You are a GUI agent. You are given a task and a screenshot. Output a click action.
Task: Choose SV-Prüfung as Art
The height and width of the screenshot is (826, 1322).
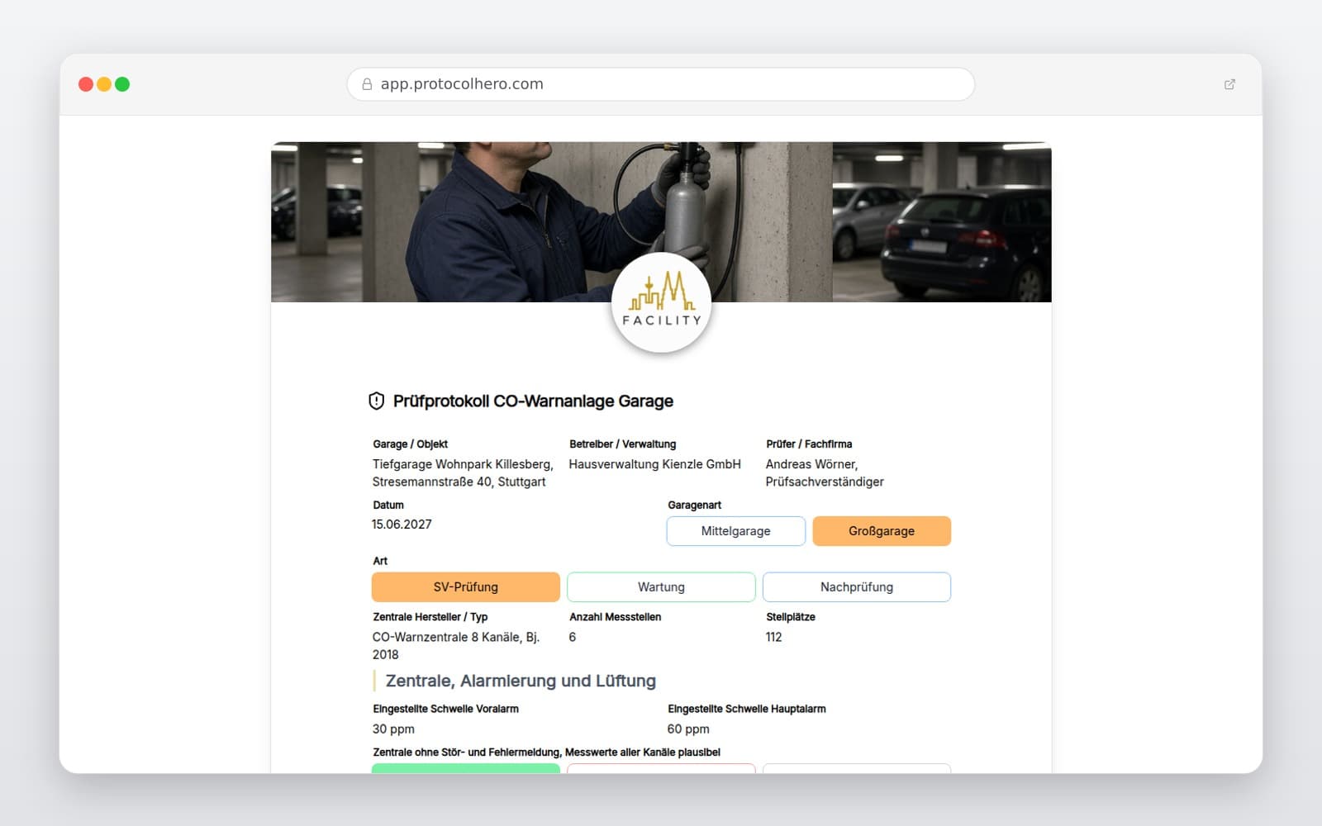[466, 587]
